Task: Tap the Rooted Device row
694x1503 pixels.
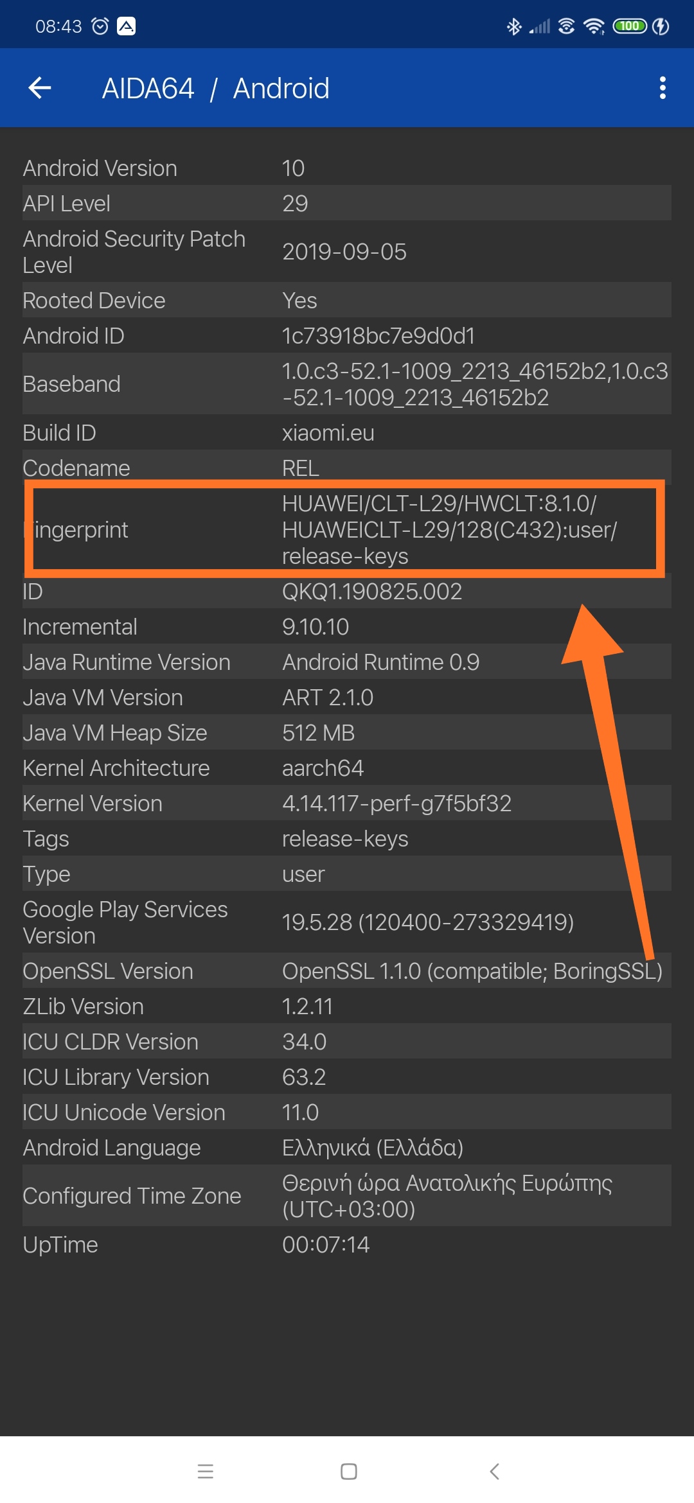Action: pos(347,300)
